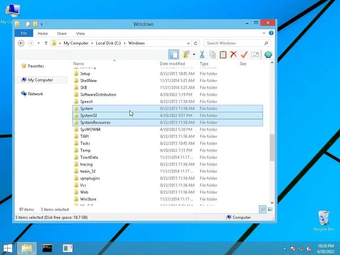Click Local Disk (C:) in the breadcrumb
340x255 pixels.
108,43
